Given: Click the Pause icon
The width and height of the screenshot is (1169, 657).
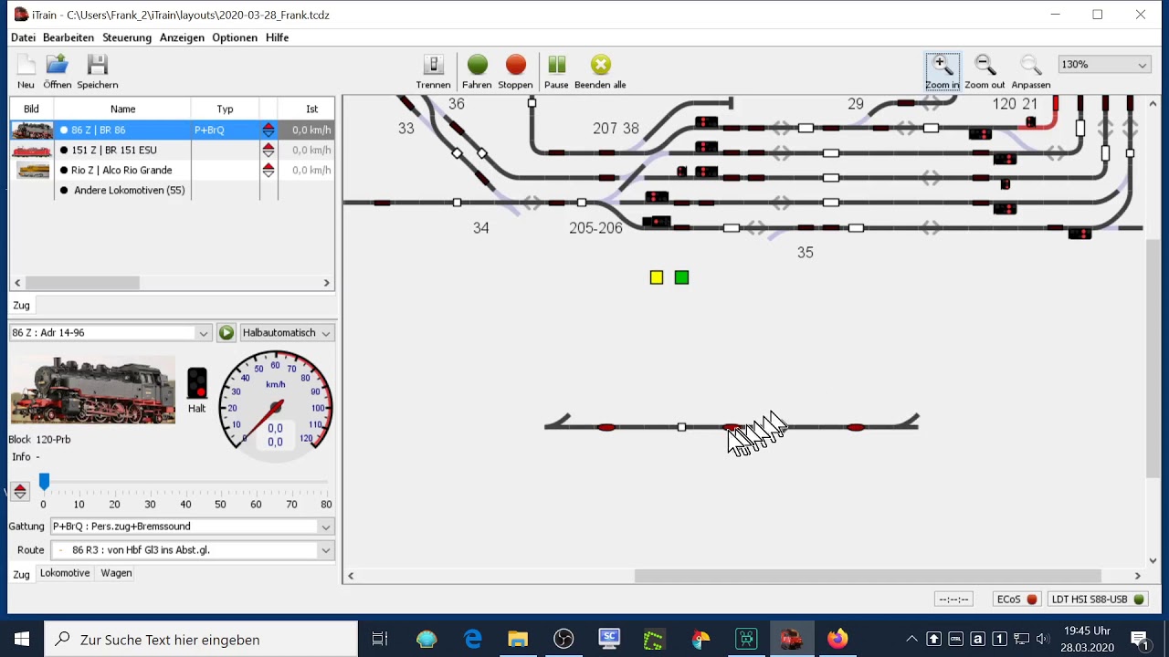Looking at the screenshot, I should pyautogui.click(x=556, y=65).
